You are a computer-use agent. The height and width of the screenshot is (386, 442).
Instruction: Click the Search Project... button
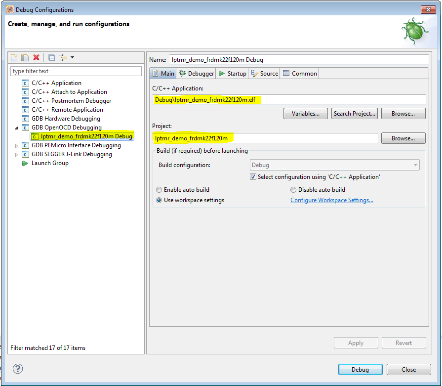pos(354,114)
